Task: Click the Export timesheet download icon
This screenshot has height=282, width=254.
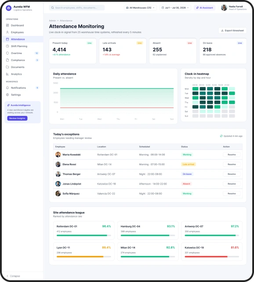Action: pos(222,31)
